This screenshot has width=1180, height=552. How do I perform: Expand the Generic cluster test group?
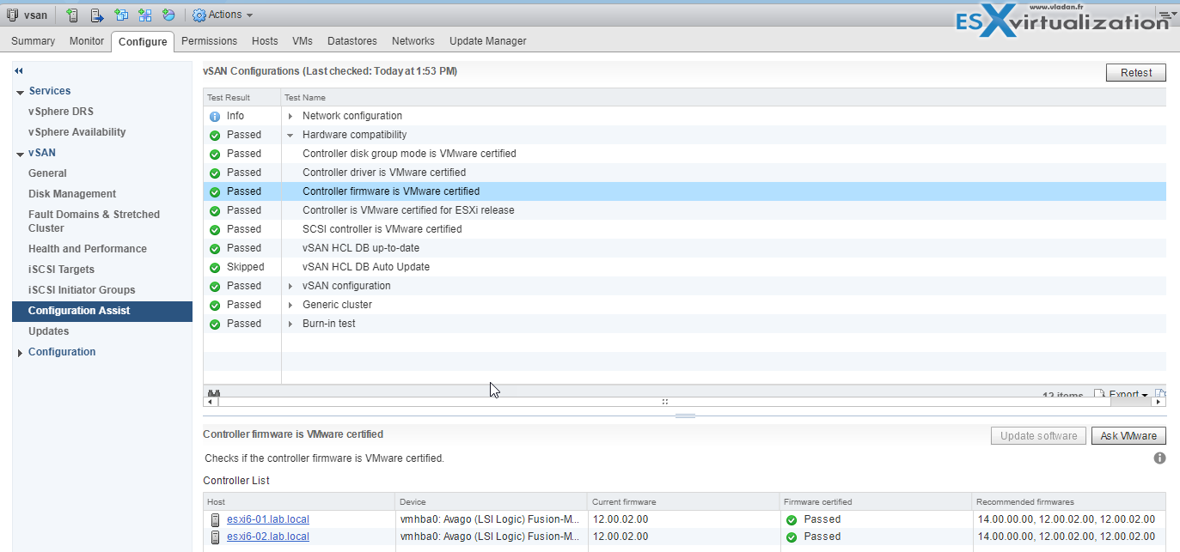pos(290,305)
